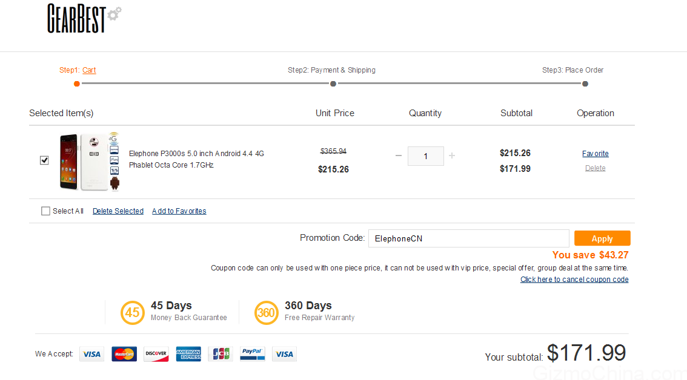Click the first Visa payment icon
The image size is (687, 380).
pyautogui.click(x=91, y=354)
